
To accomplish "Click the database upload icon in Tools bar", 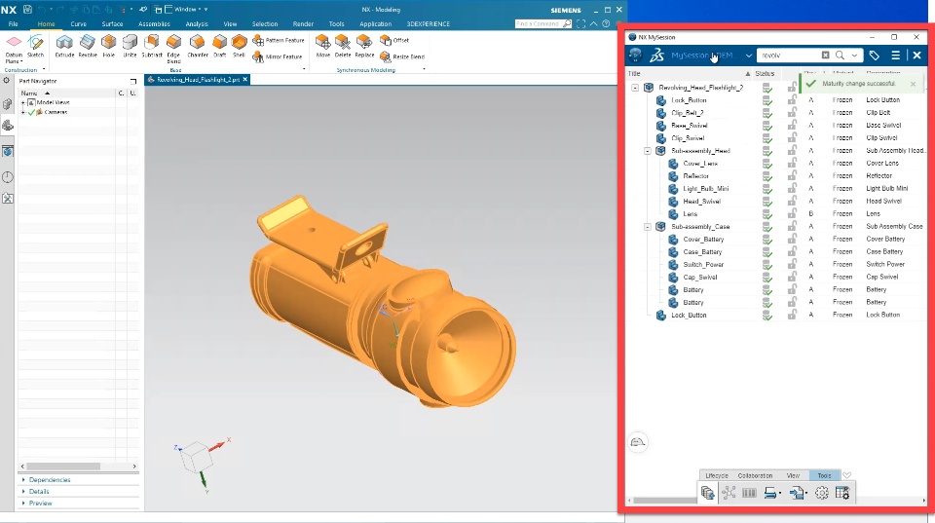I will 707,493.
